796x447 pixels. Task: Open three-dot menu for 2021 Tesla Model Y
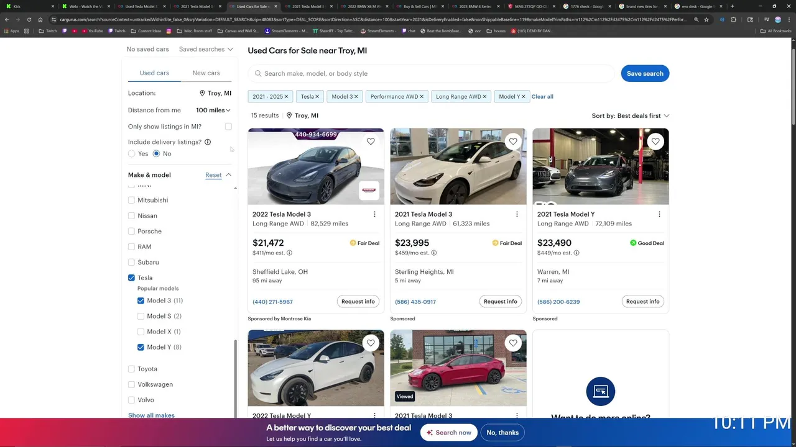click(x=659, y=214)
